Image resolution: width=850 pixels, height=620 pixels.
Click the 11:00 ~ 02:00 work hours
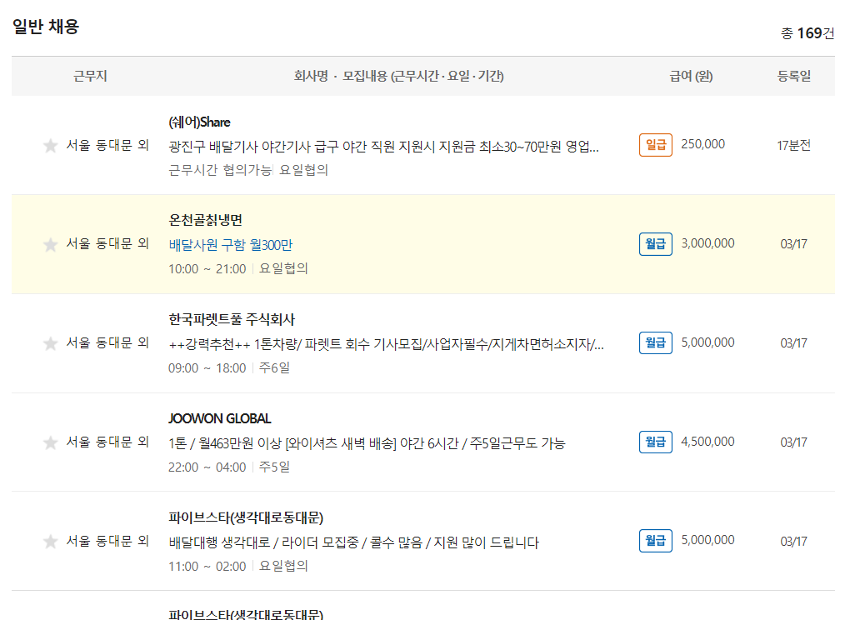[x=207, y=567]
